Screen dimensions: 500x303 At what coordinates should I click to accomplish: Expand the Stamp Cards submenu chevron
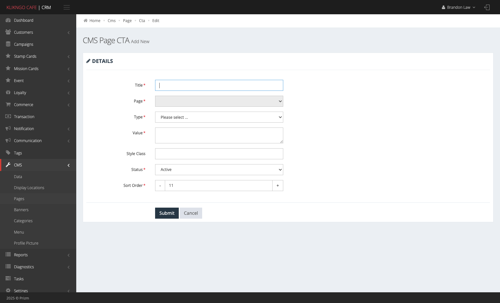coord(68,56)
